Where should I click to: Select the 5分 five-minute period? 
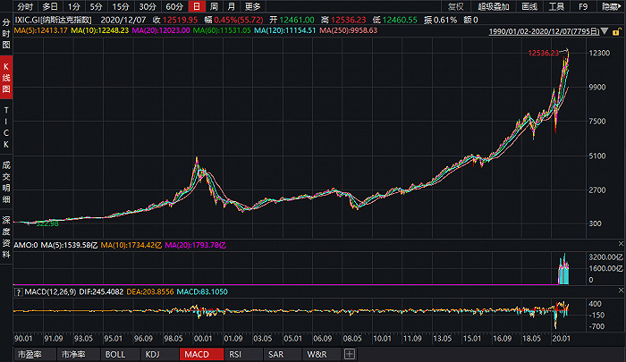(96, 6)
